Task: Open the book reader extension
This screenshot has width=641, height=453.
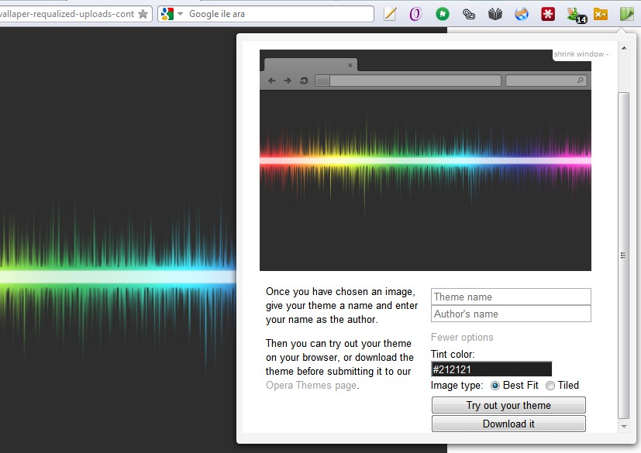Action: point(495,14)
